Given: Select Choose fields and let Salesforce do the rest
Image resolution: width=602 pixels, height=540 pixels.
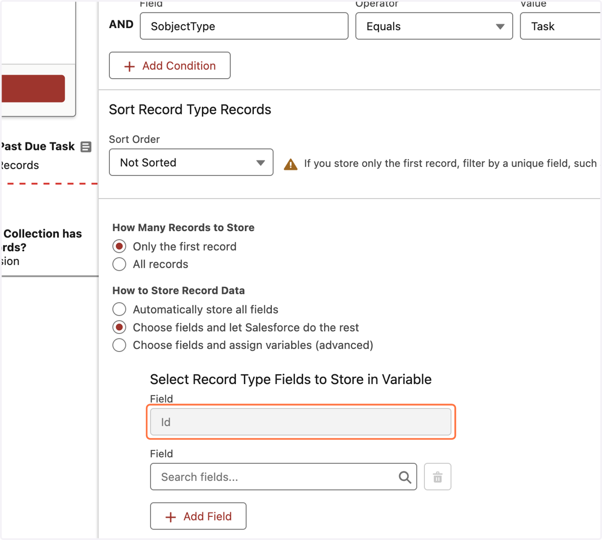Looking at the screenshot, I should [x=119, y=327].
